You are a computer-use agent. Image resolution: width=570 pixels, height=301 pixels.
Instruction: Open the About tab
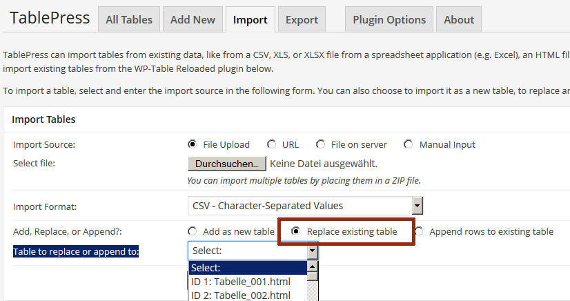pyautogui.click(x=459, y=19)
